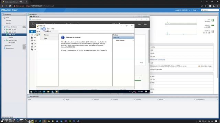Open Networking in the Navigator

point(10,48)
